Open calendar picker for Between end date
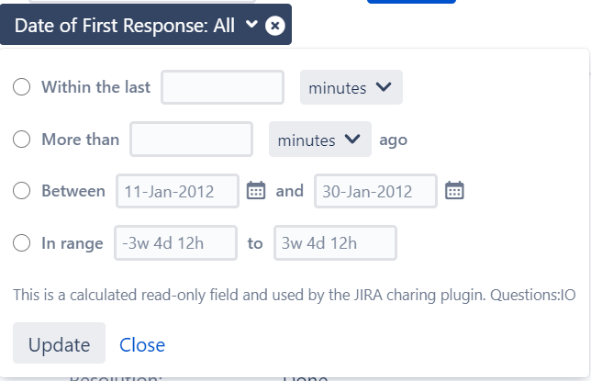Viewport: 591px width, 381px height. pyautogui.click(x=454, y=190)
